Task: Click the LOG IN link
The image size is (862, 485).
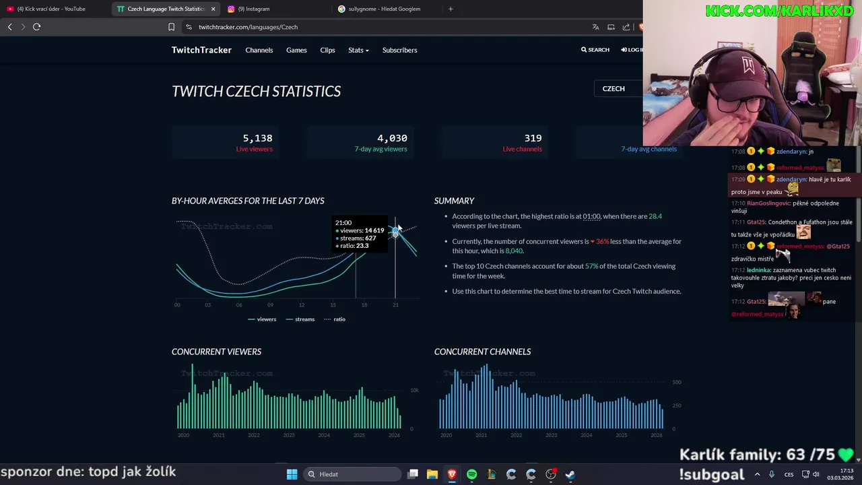Action: (x=632, y=50)
